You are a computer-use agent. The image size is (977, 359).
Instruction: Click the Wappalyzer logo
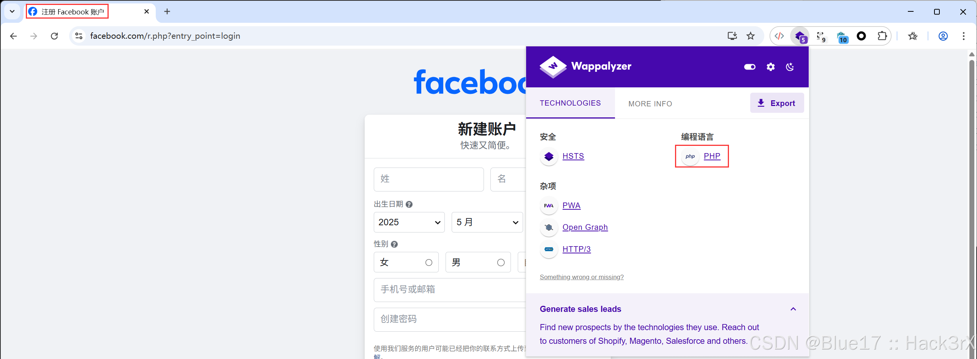tap(585, 67)
